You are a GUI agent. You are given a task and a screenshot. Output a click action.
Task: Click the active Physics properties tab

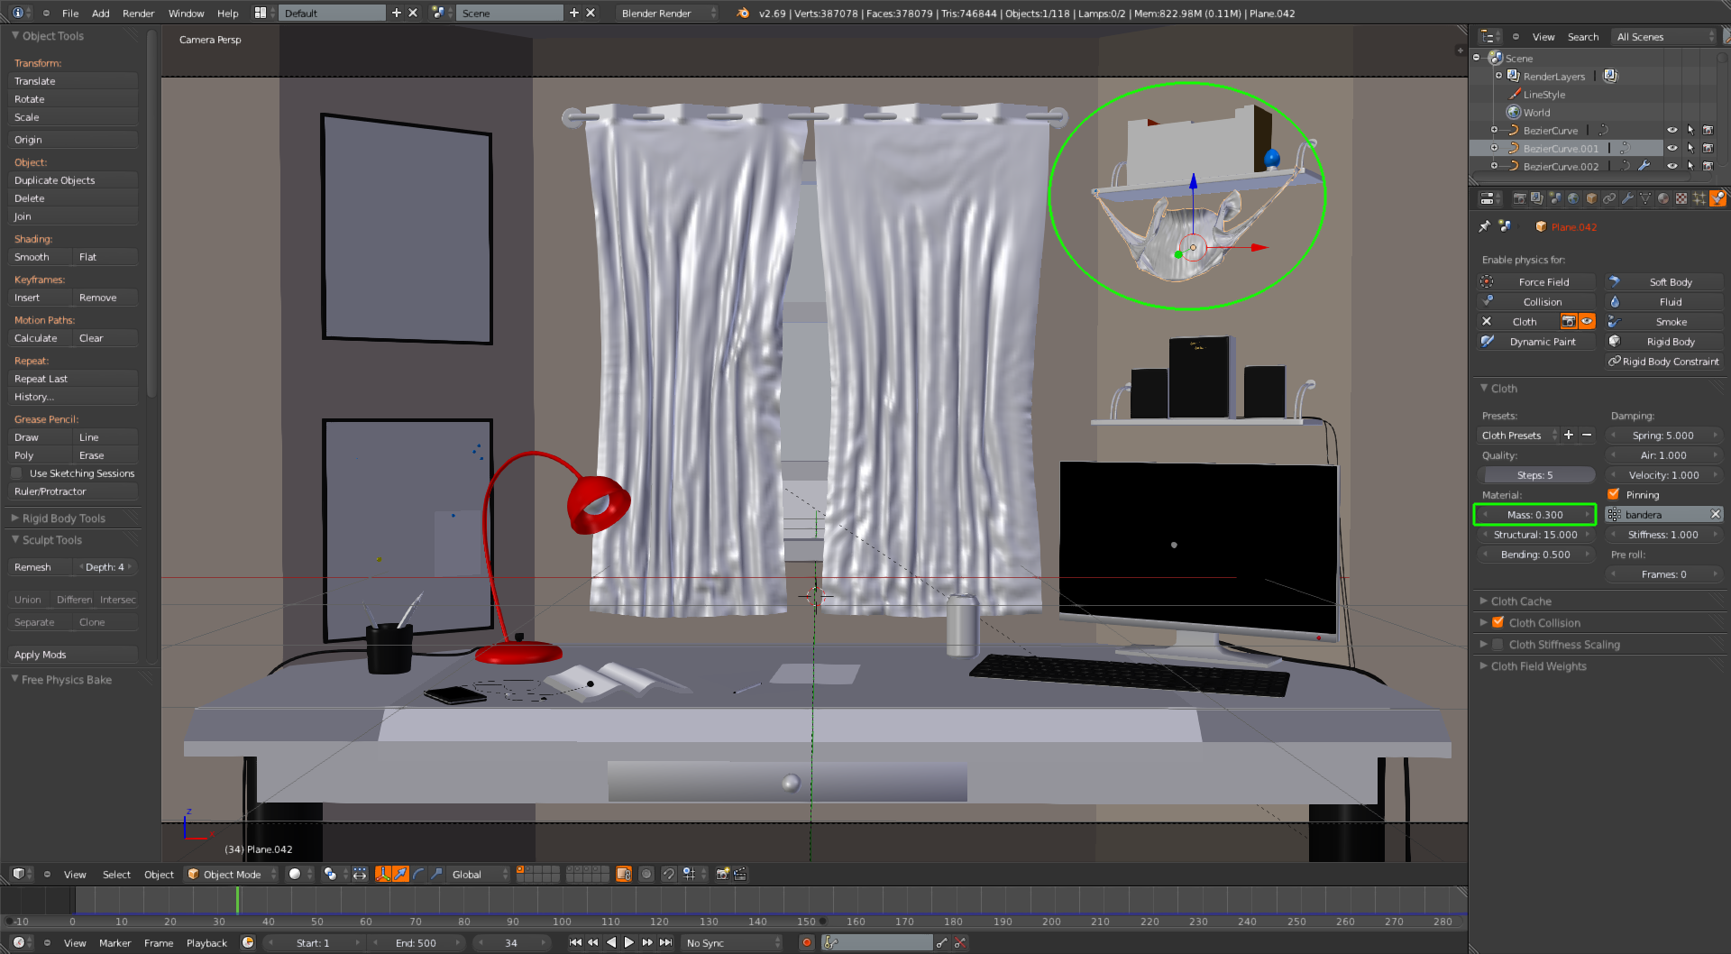(x=1717, y=198)
